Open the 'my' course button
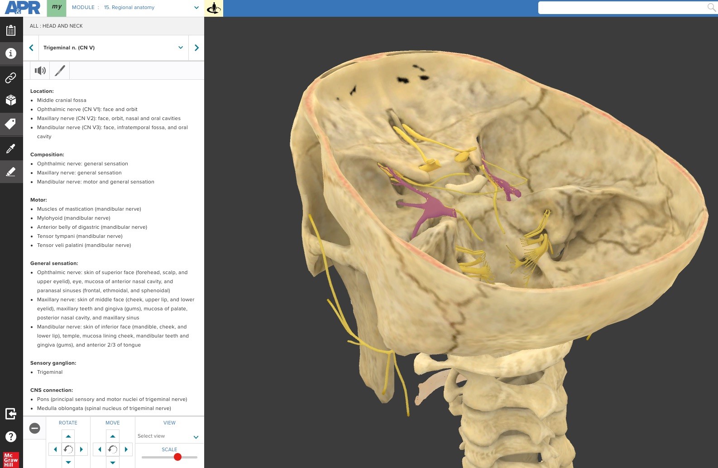Image resolution: width=718 pixels, height=468 pixels. [57, 8]
